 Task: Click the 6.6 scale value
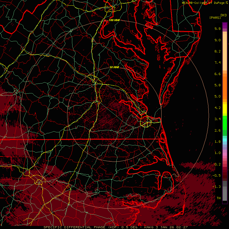tap(218, 74)
